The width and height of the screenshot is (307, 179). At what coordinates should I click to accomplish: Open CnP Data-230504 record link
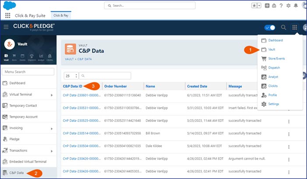81,146
